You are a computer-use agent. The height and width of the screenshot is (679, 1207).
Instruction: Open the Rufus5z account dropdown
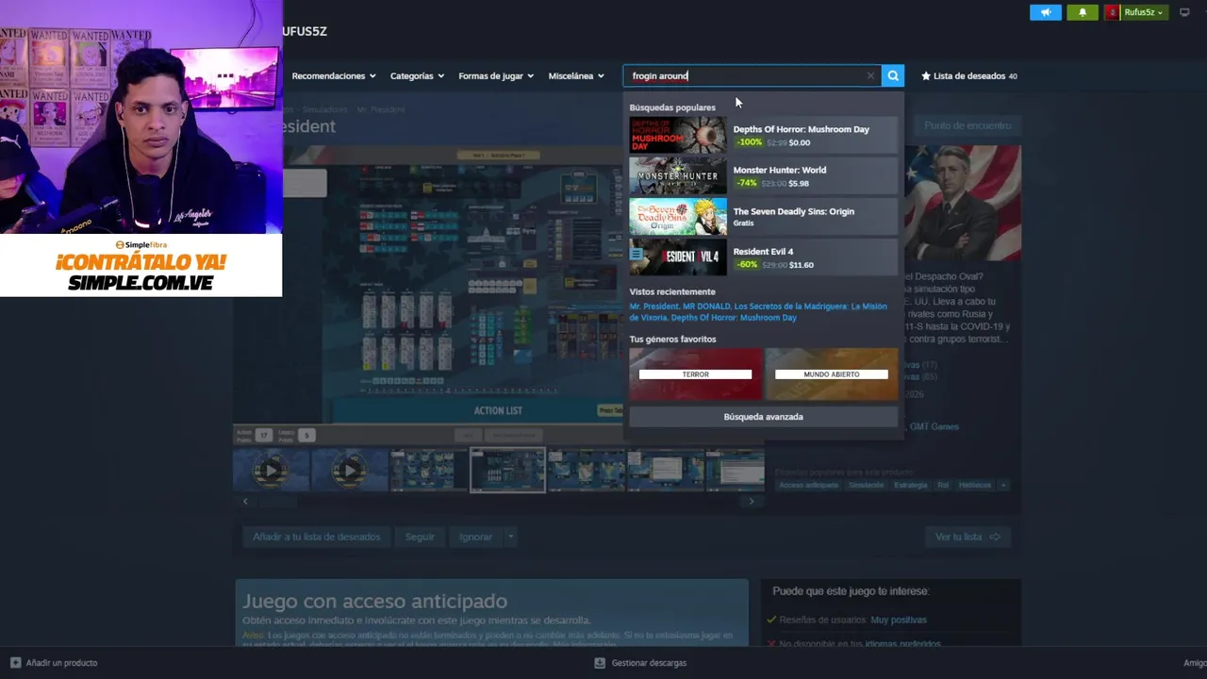pyautogui.click(x=1144, y=12)
